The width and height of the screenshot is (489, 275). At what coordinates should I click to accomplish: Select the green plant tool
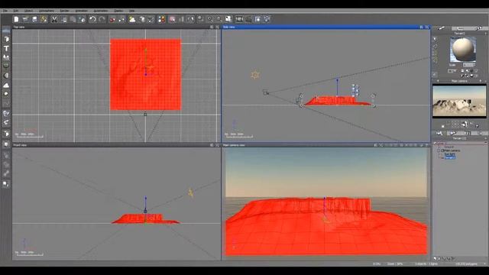6,66
